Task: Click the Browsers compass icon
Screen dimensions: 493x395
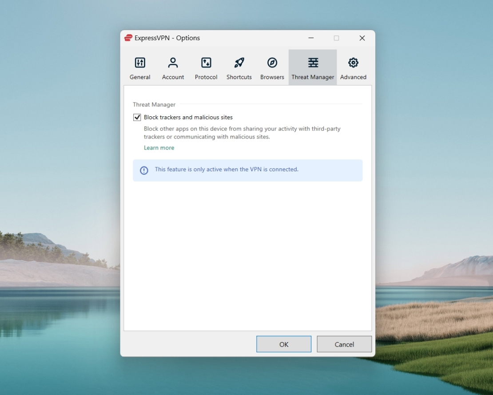Action: coord(272,63)
